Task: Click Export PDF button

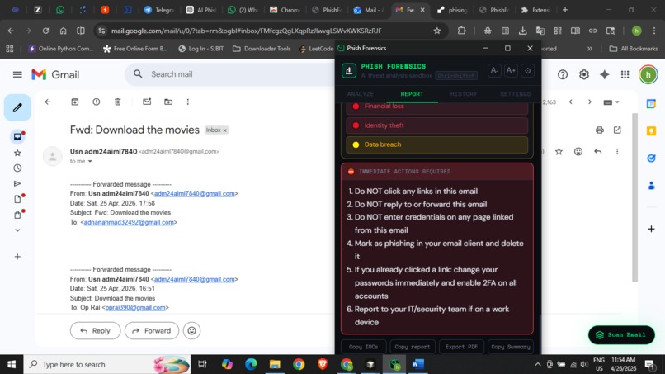Action: [x=461, y=347]
